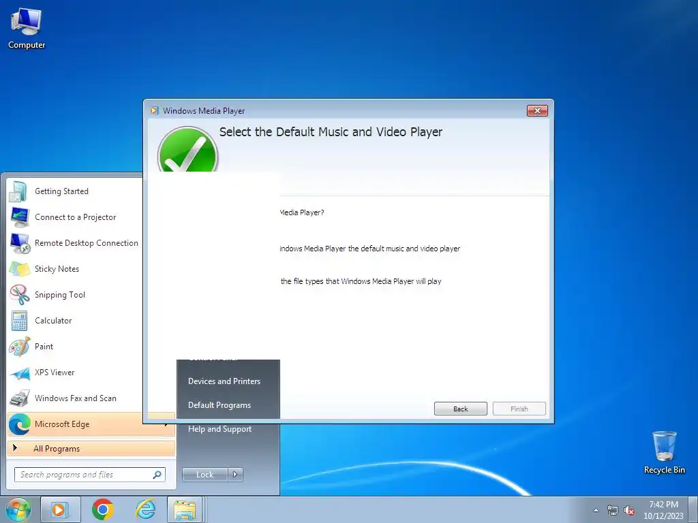Click the Windows Media Player title bar icon
The width and height of the screenshot is (698, 523).
tap(155, 111)
